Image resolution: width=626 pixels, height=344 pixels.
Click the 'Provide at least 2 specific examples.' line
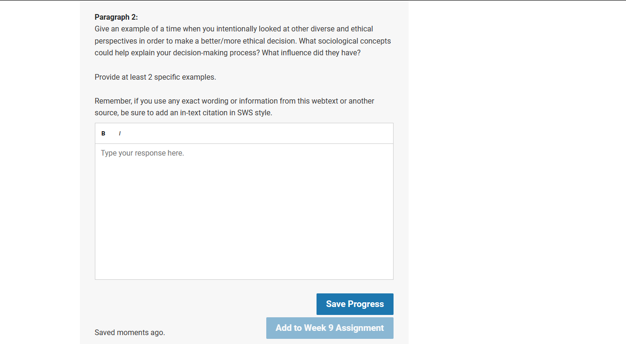pos(155,77)
